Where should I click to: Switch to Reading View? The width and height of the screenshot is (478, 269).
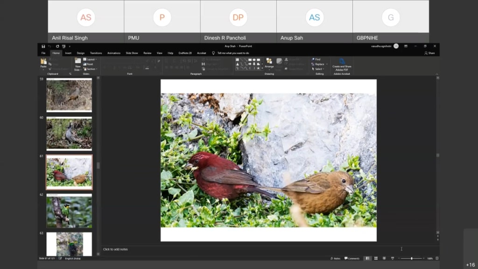coord(384,258)
